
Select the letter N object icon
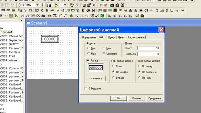[47, 10]
